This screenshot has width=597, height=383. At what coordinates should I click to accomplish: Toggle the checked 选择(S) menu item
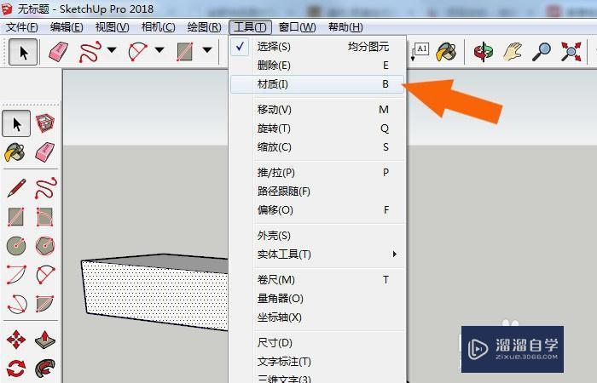click(x=317, y=47)
